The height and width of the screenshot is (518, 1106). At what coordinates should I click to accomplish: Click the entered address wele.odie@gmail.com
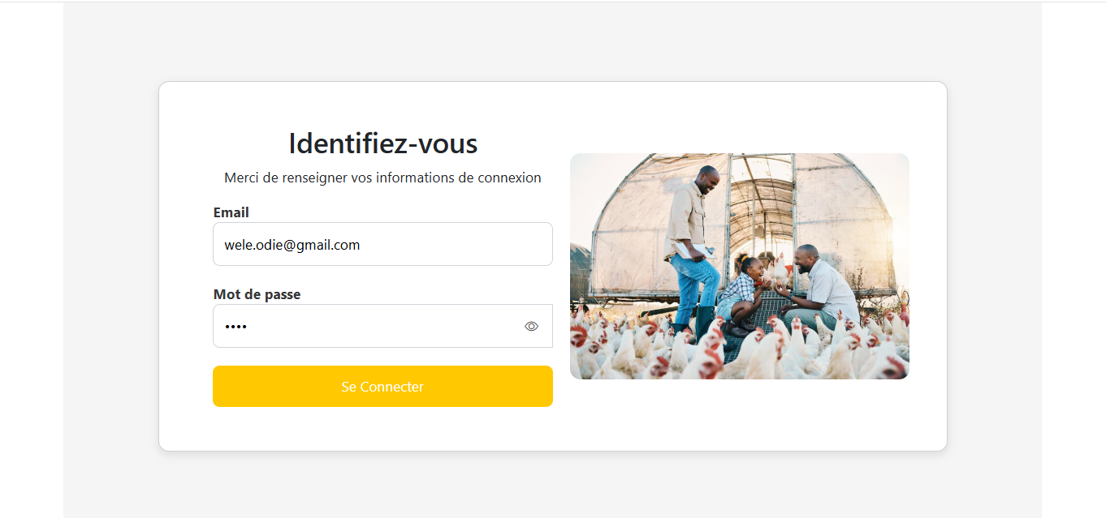[x=292, y=244]
